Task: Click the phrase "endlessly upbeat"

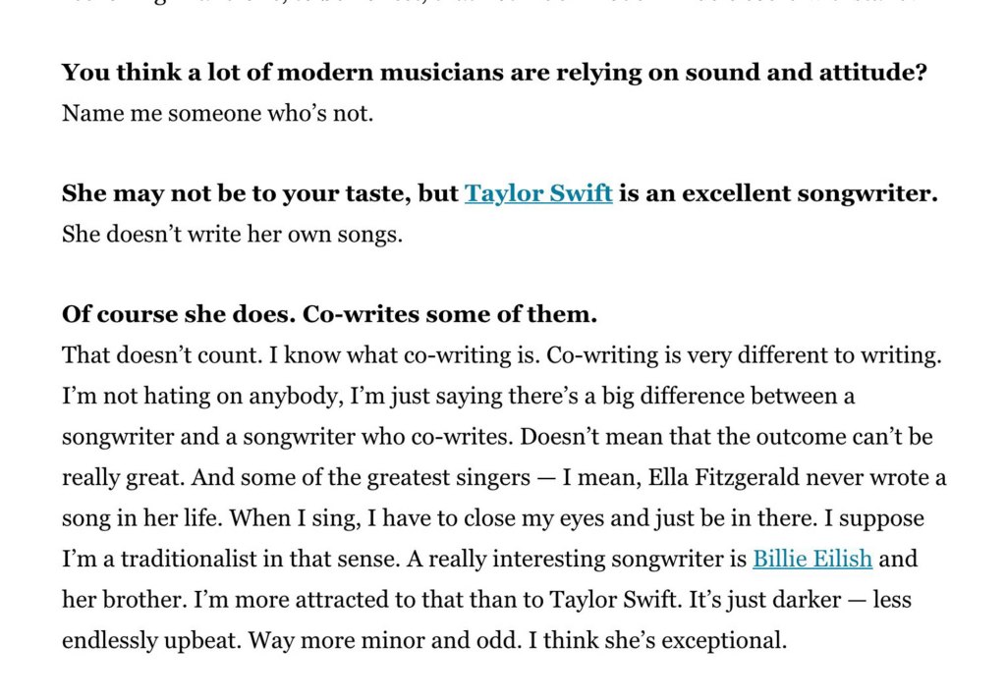Action: 149,641
